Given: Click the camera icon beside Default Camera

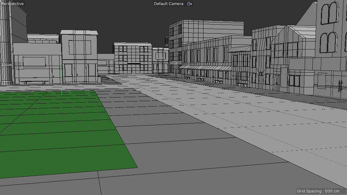Looking at the screenshot, I should click(189, 4).
